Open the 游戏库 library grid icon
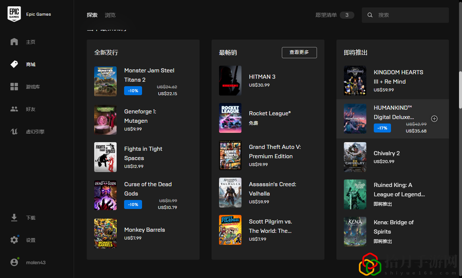The width and height of the screenshot is (462, 278). click(14, 87)
